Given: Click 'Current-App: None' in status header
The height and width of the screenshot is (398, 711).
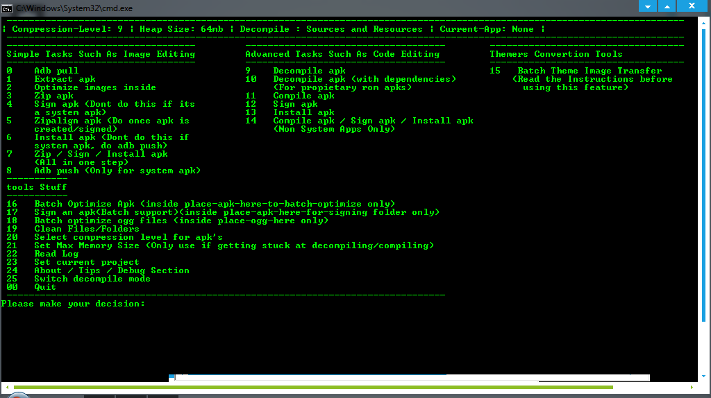Looking at the screenshot, I should point(487,29).
